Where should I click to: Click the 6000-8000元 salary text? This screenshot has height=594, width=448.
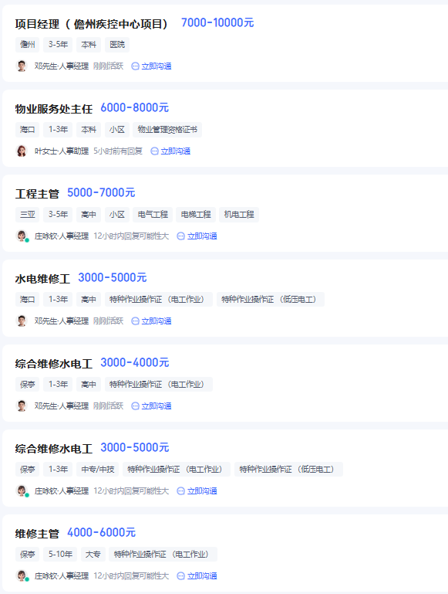pyautogui.click(x=135, y=107)
